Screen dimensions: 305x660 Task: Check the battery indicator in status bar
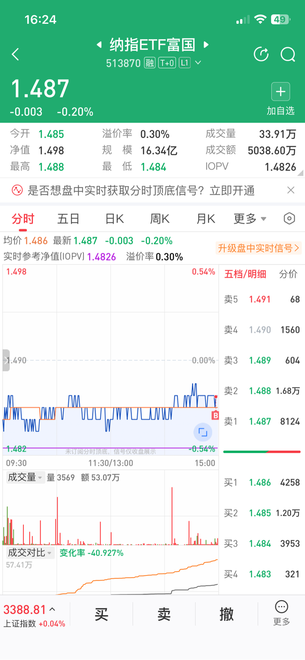tap(281, 19)
